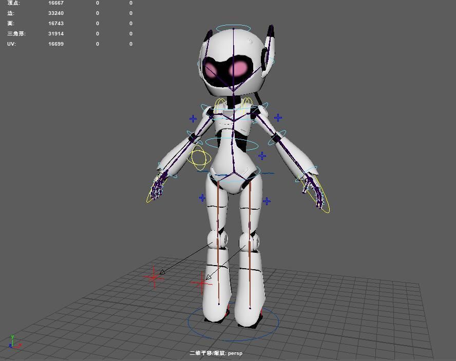This screenshot has width=456, height=361.
Task: Click the pink eye on screen-right of visor
Action: pyautogui.click(x=238, y=69)
